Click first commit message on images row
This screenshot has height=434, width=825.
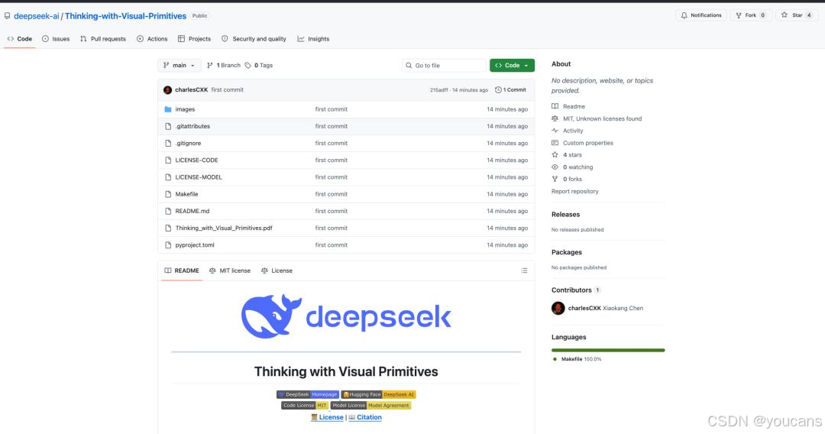331,109
